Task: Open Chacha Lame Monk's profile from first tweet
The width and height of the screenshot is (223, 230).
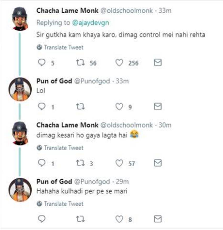Action: (x=67, y=10)
